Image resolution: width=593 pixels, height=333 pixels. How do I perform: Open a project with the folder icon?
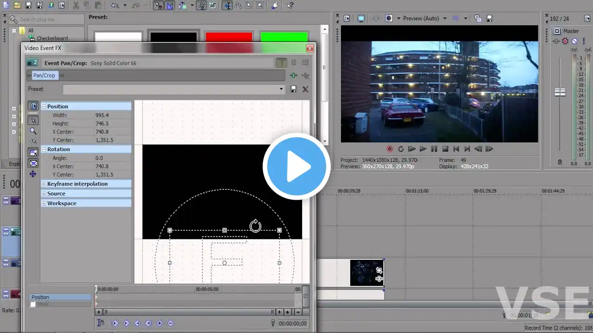click(x=17, y=6)
